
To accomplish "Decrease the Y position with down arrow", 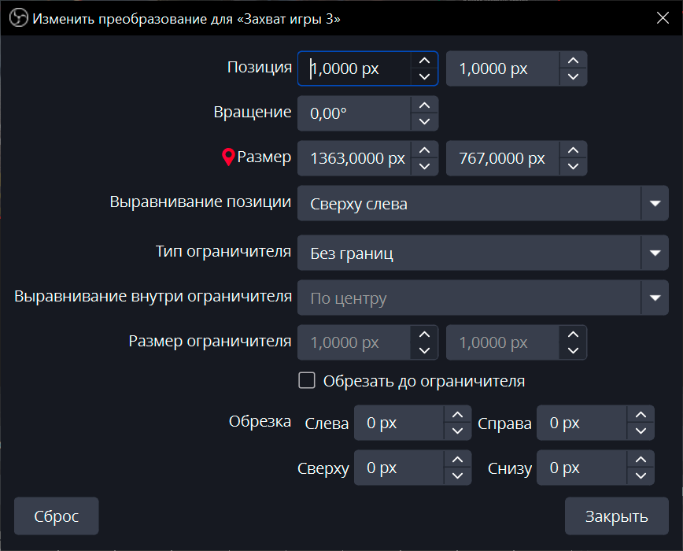I will 573,76.
